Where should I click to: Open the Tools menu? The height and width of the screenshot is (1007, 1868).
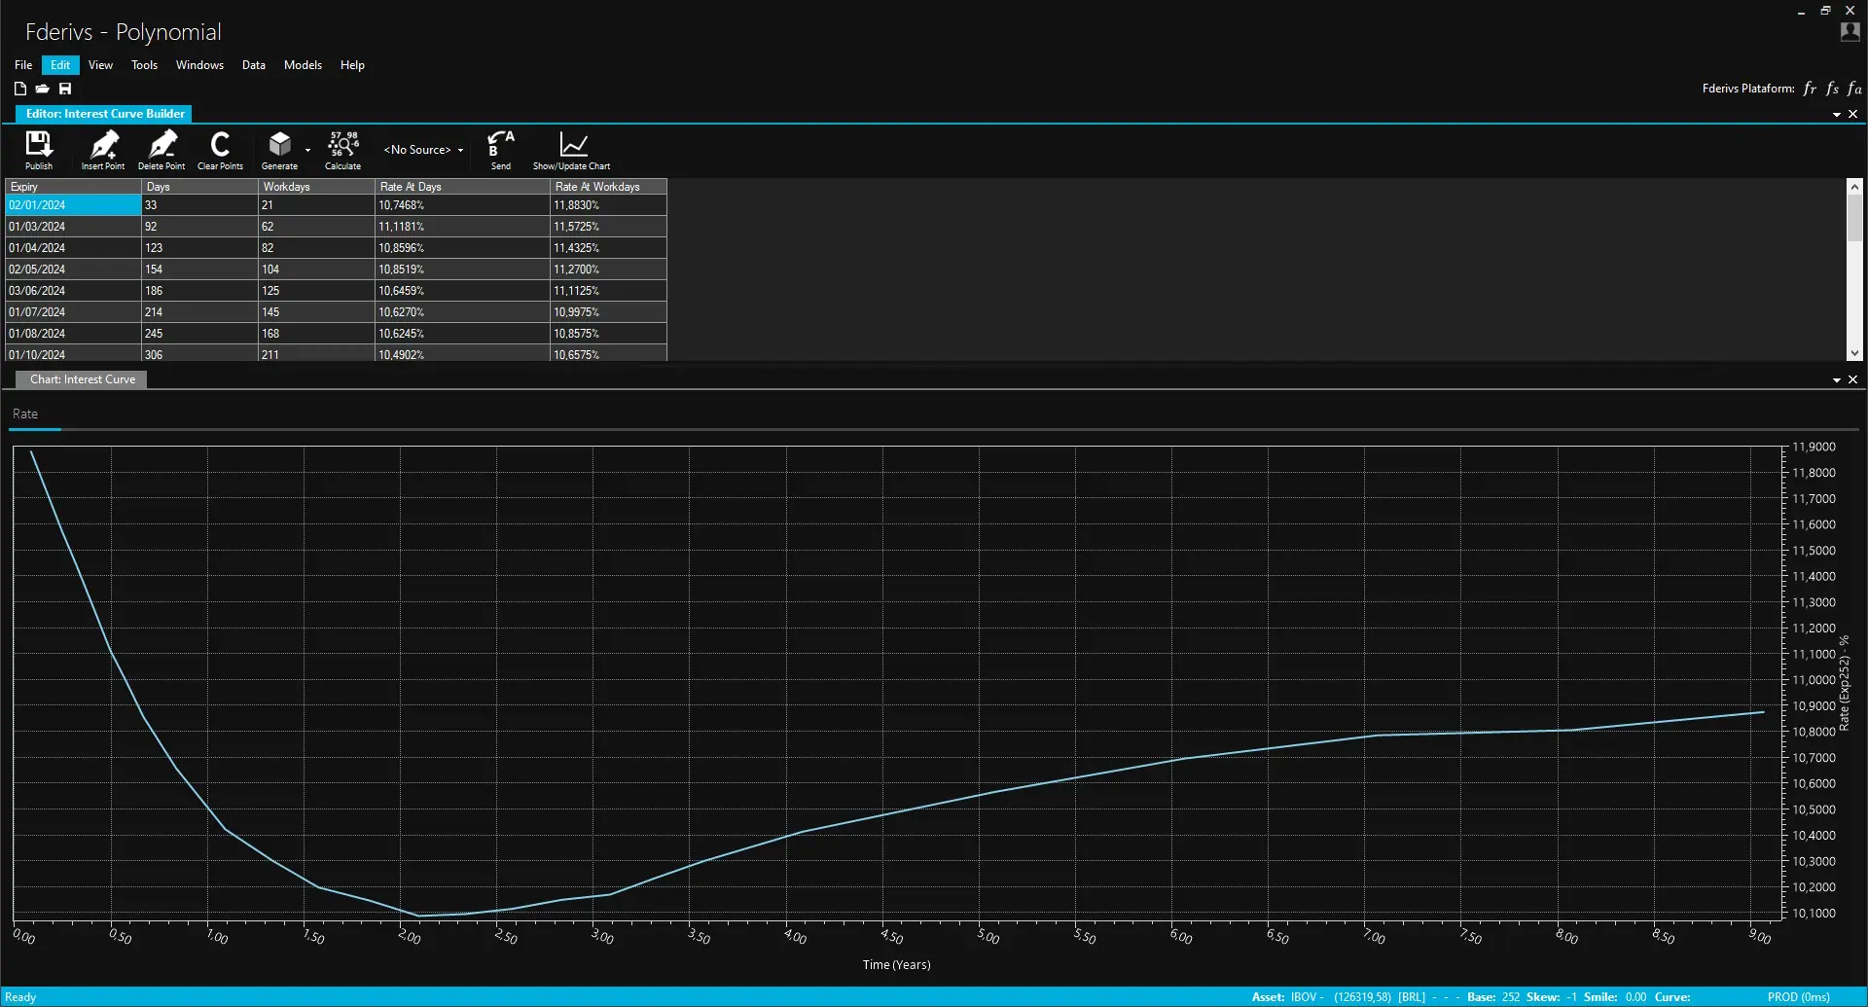tap(144, 65)
